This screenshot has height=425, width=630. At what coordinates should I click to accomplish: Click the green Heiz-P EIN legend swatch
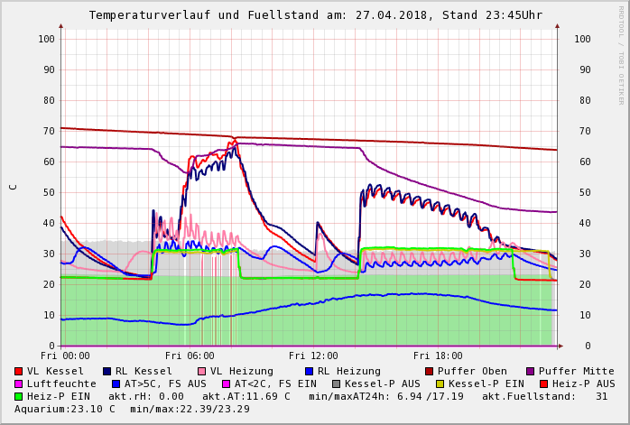19,396
